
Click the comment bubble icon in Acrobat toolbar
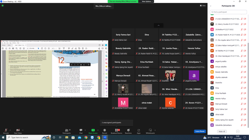[69, 48]
